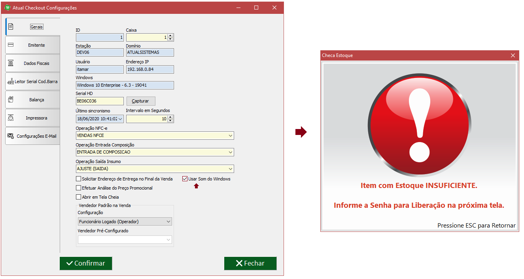Open the Dados Fiscais tab
The image size is (524, 279).
coord(32,63)
